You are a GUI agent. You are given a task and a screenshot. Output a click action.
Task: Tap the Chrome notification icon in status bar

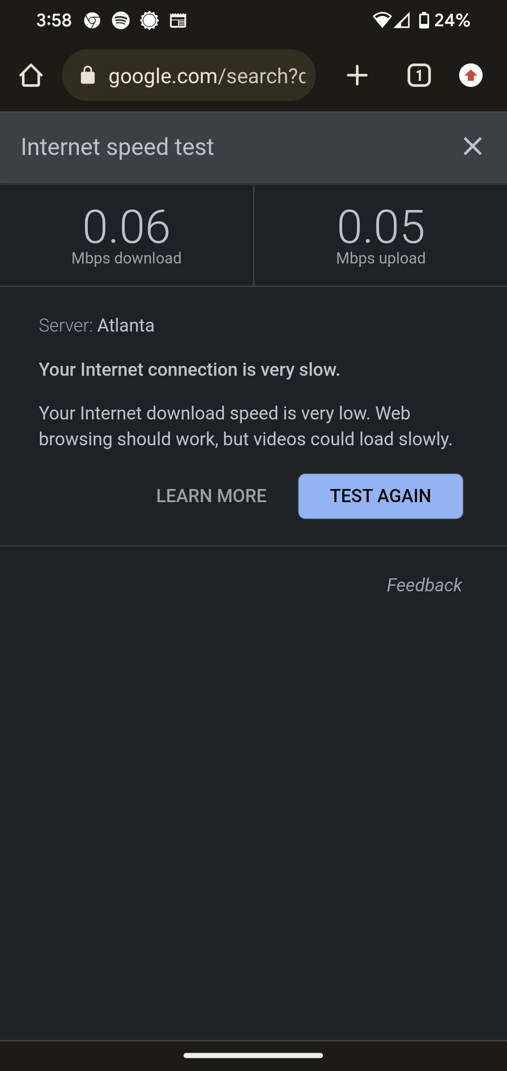(92, 20)
